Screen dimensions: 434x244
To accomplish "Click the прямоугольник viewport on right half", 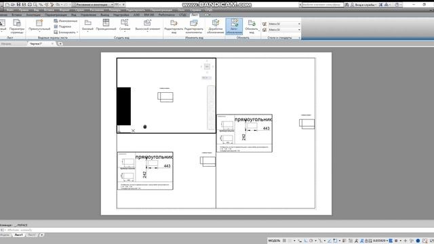I will pos(244,133).
